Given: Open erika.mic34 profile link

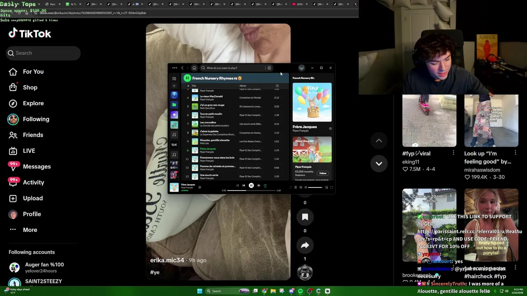Looking at the screenshot, I should click(x=167, y=260).
